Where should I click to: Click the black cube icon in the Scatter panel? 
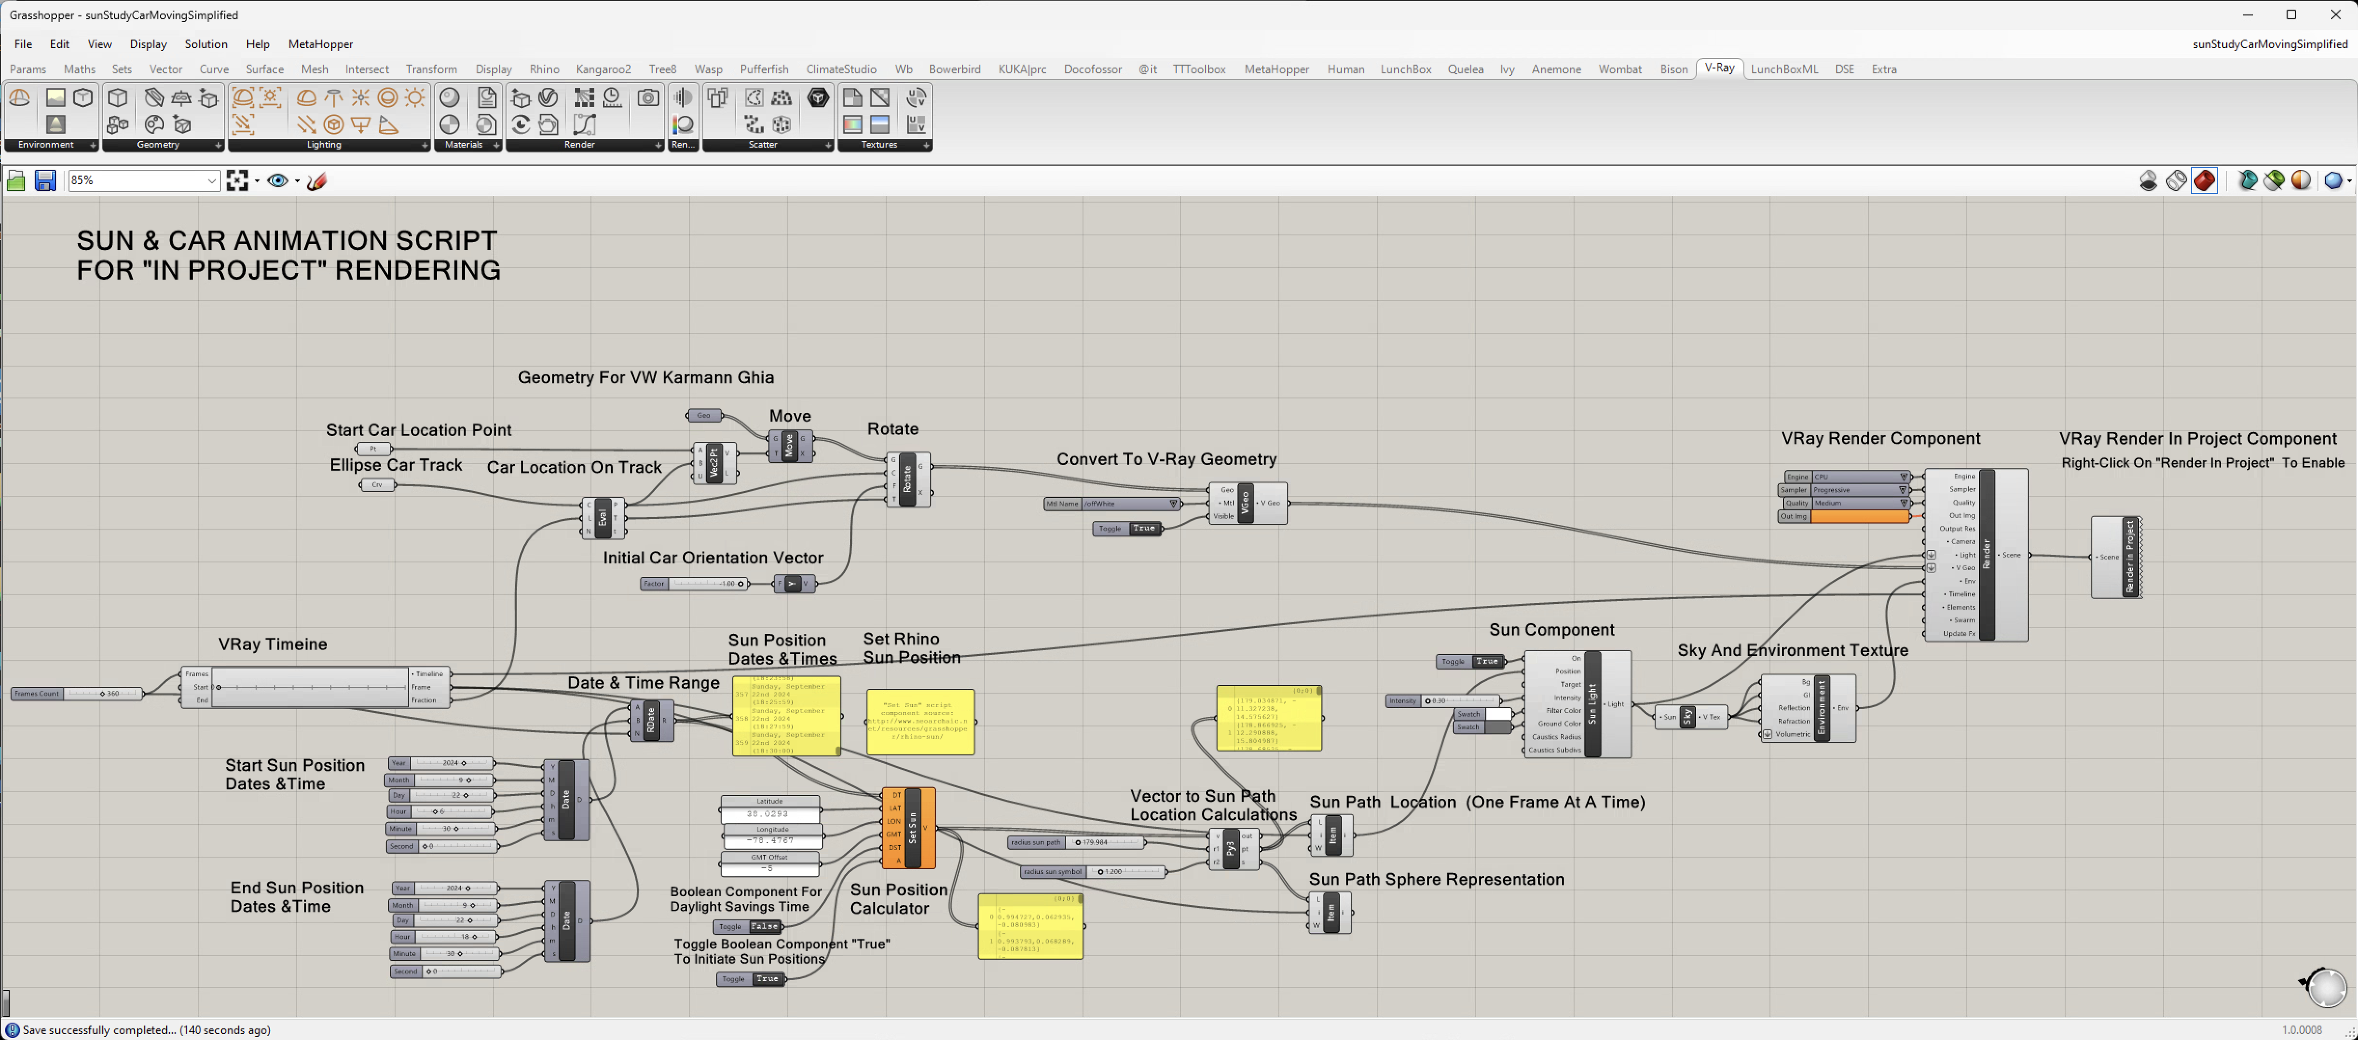817,98
